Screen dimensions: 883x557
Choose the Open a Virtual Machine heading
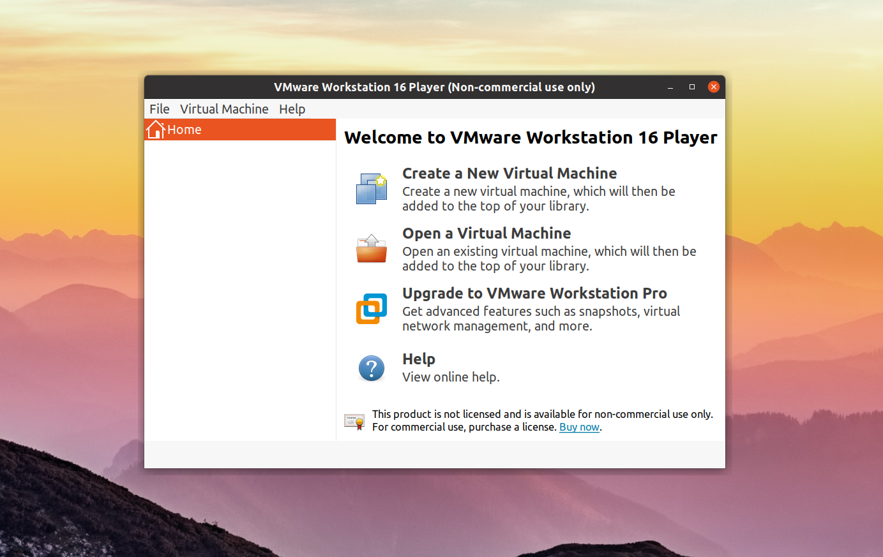pos(487,234)
